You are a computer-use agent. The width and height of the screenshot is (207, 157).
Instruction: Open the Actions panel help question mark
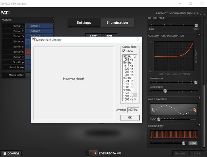click(x=53, y=19)
